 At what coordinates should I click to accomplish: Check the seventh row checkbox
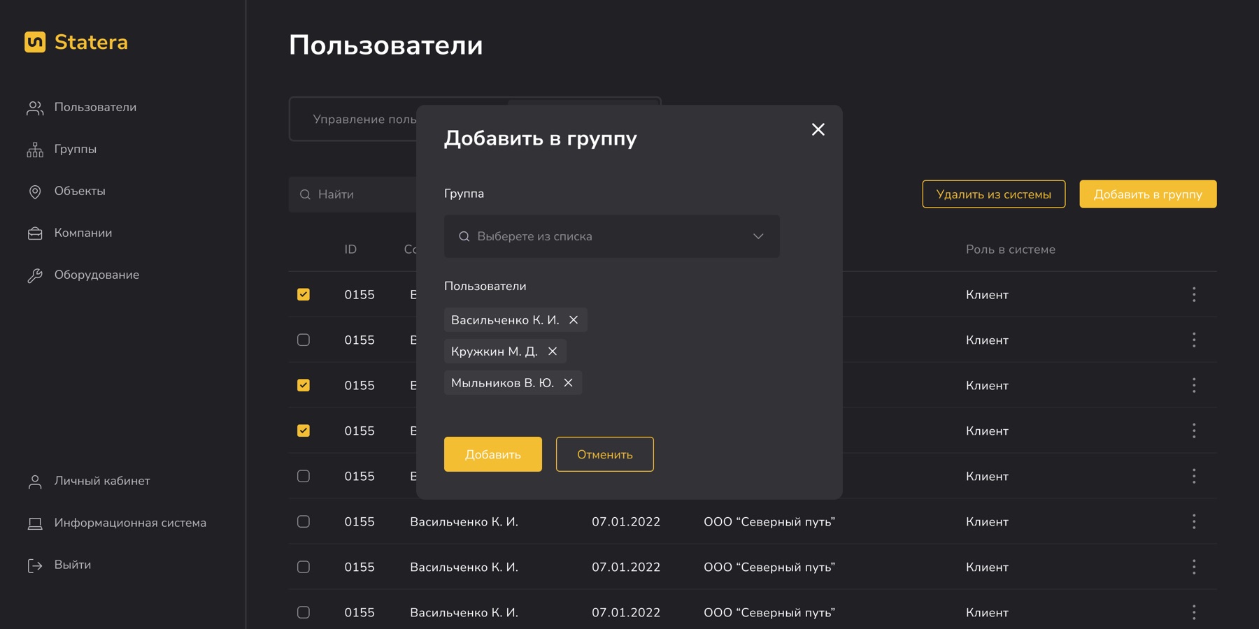pyautogui.click(x=304, y=567)
